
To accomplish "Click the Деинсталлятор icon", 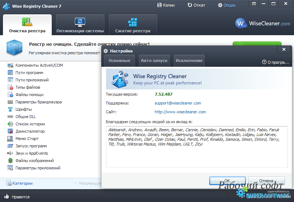I will [x=10, y=131].
